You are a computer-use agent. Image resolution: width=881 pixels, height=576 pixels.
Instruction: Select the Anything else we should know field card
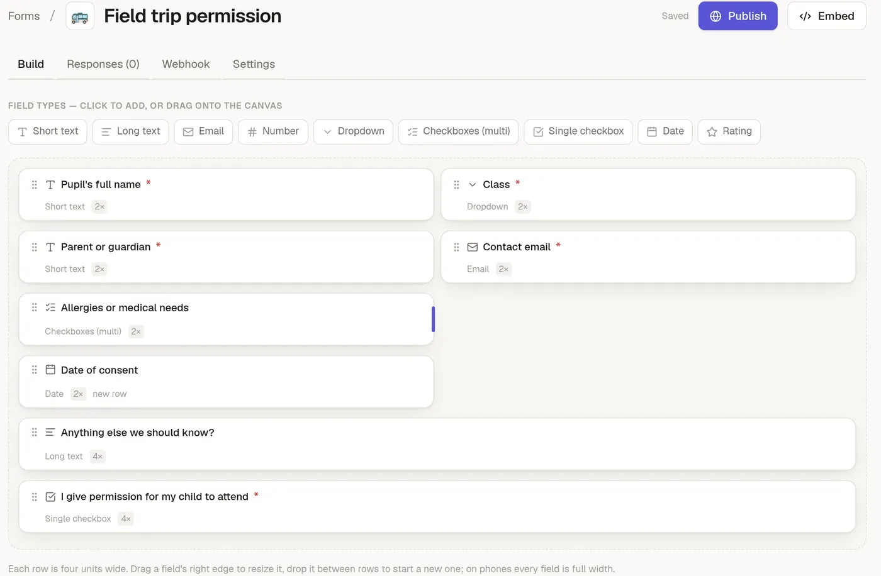pos(437,444)
